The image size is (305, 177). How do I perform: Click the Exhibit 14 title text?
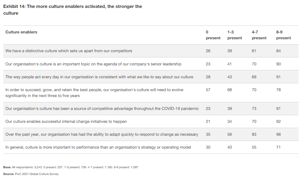73,10
